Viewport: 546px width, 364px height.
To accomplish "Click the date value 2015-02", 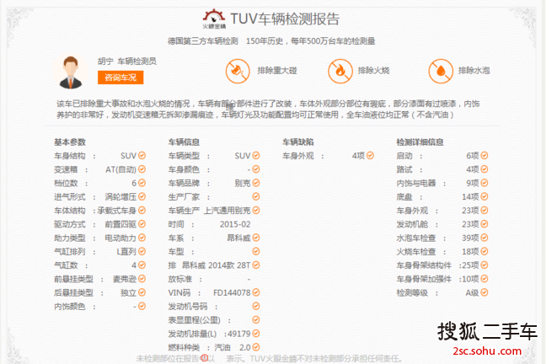I will click(235, 224).
